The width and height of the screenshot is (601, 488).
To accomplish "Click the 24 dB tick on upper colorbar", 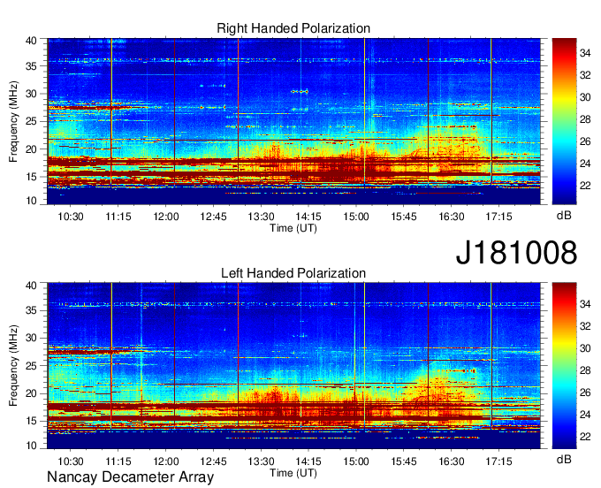I will coord(585,164).
